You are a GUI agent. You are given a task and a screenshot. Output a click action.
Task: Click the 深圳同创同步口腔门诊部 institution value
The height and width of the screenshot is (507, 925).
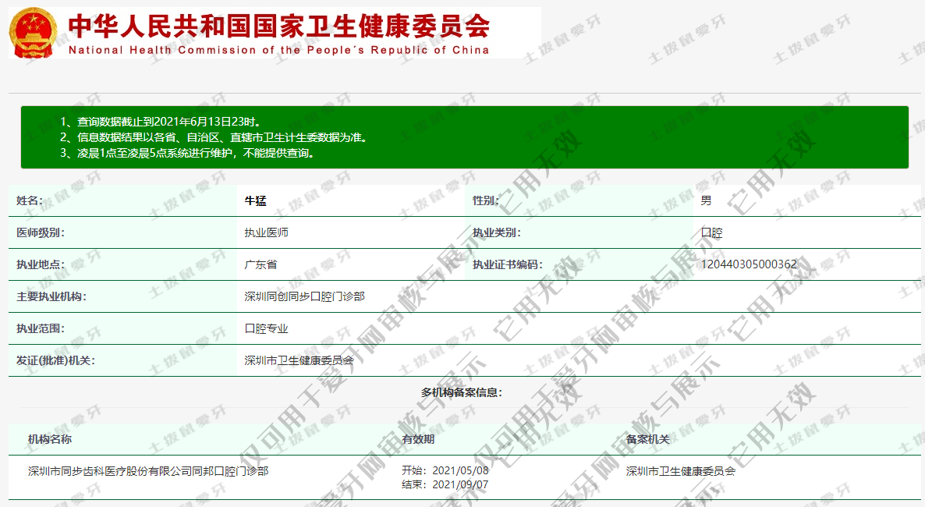coord(304,296)
